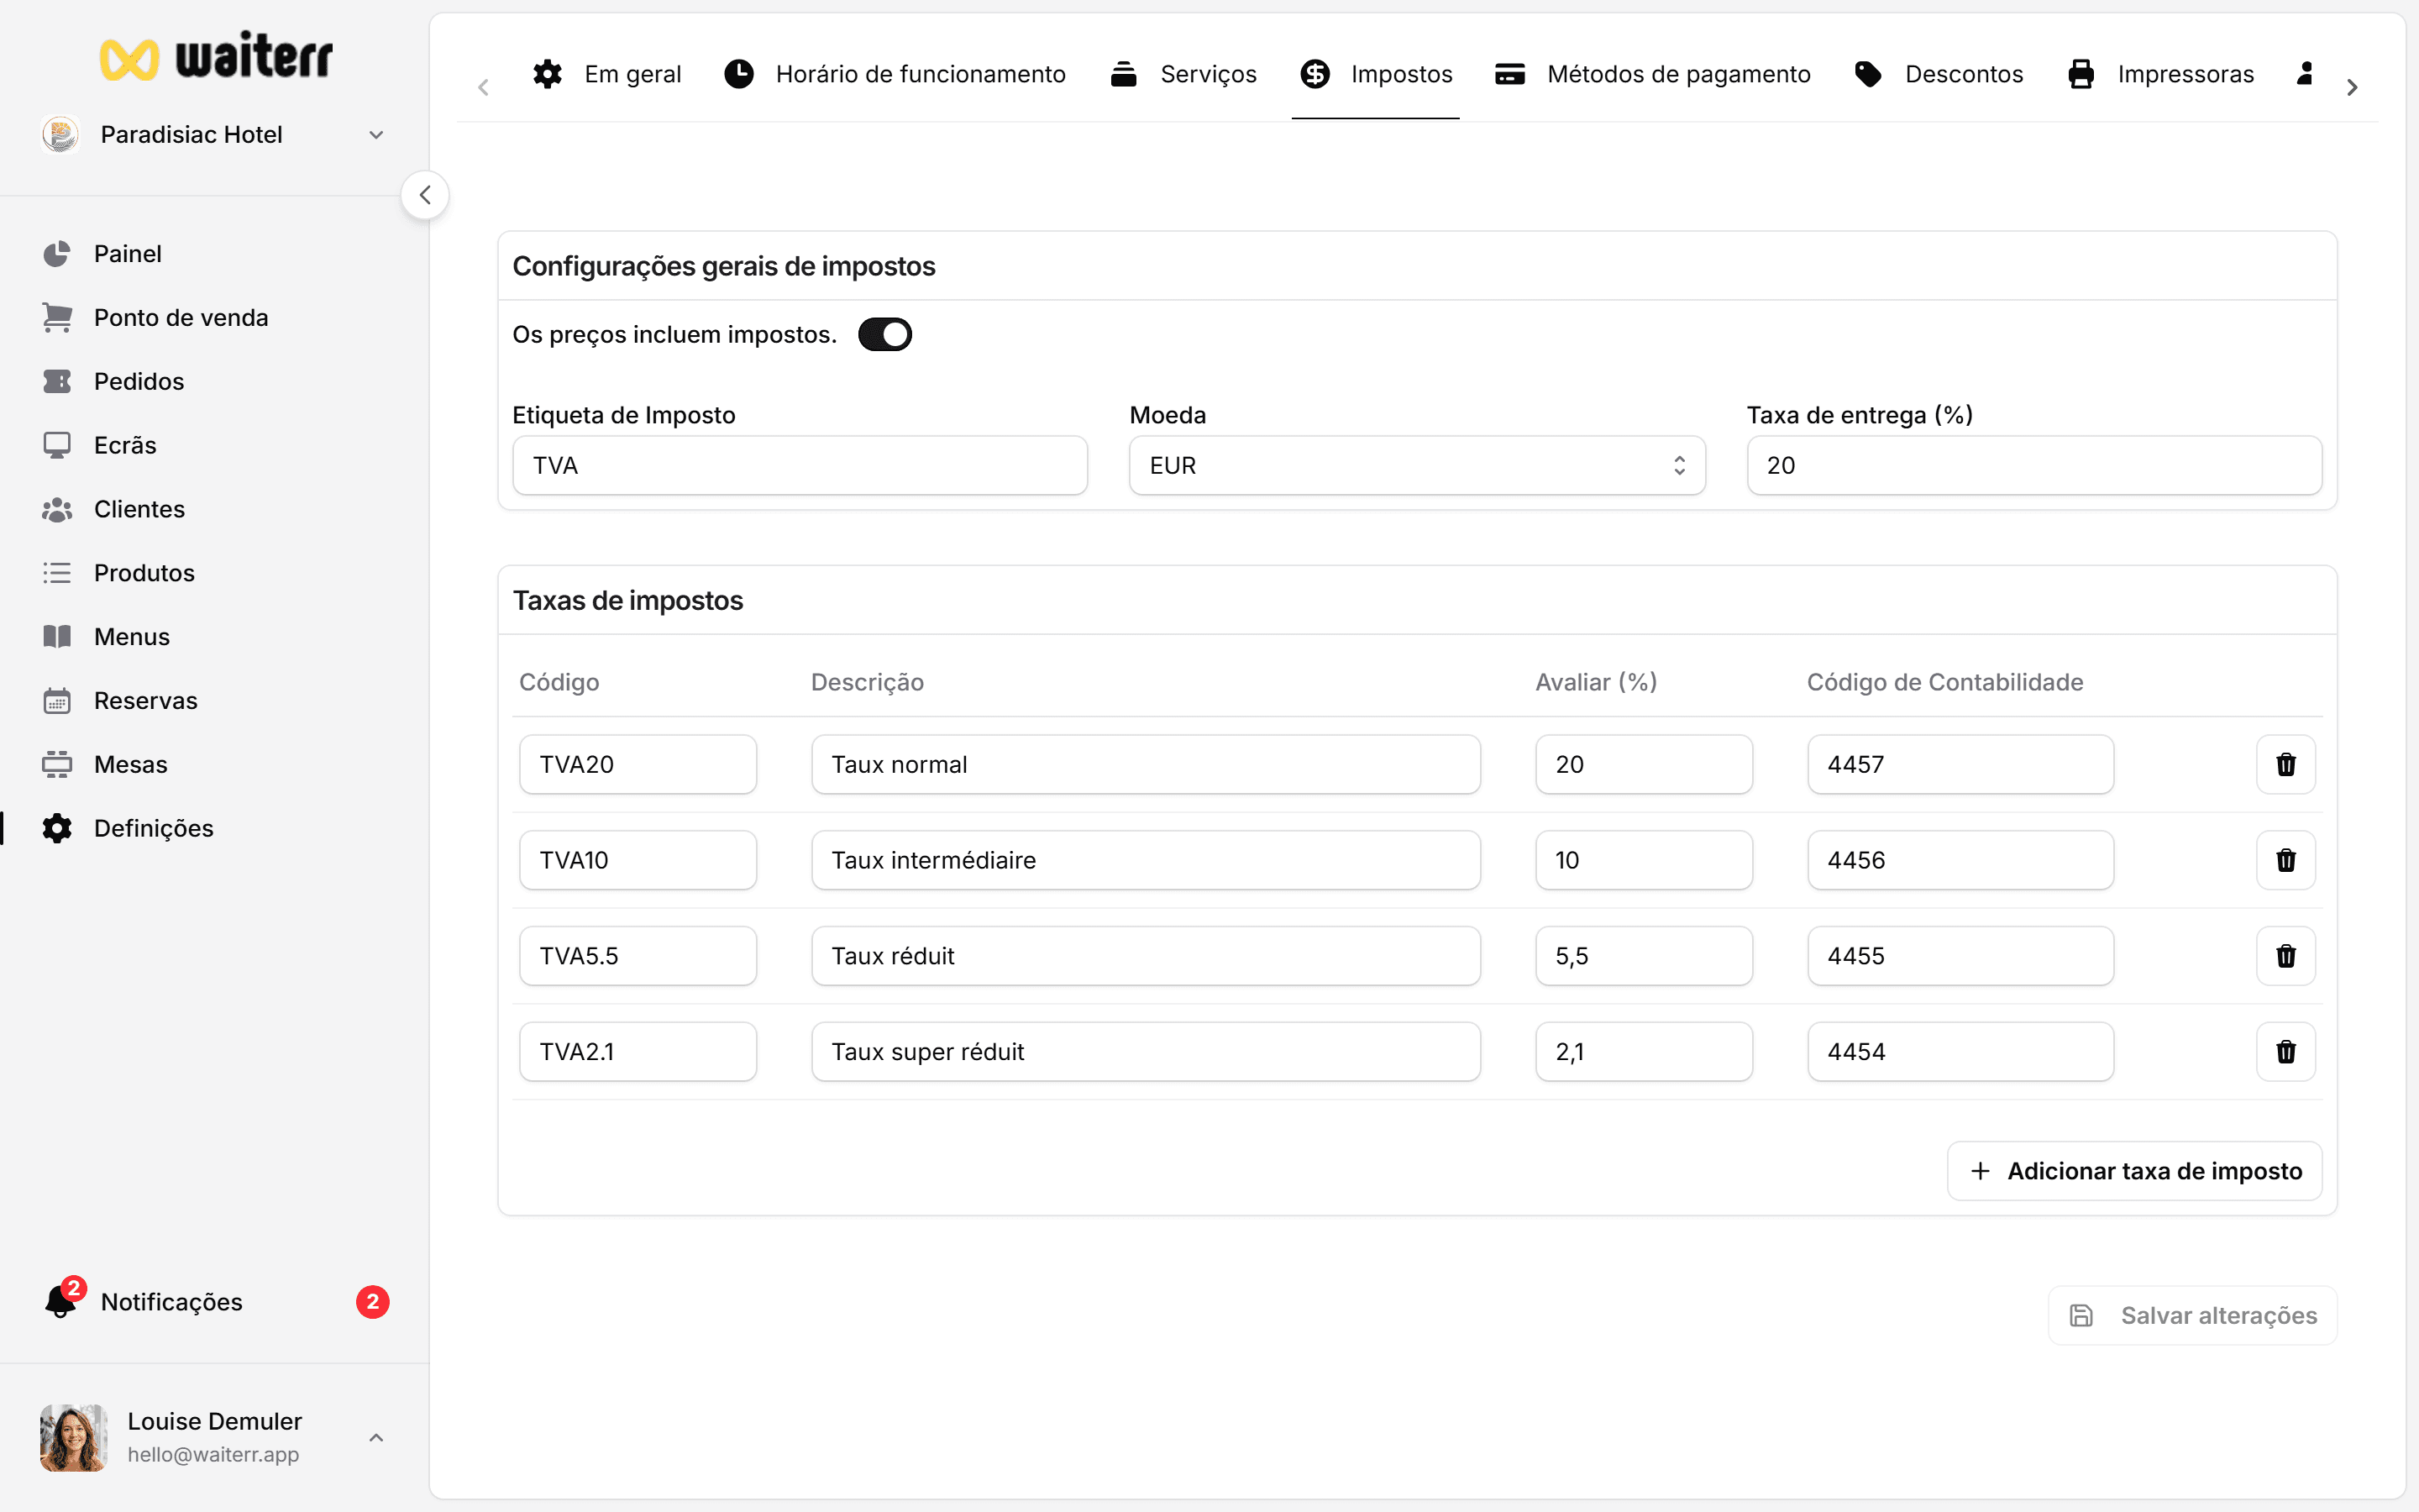The height and width of the screenshot is (1512, 2419).
Task: Click the TVA10 code field
Action: [x=638, y=860]
